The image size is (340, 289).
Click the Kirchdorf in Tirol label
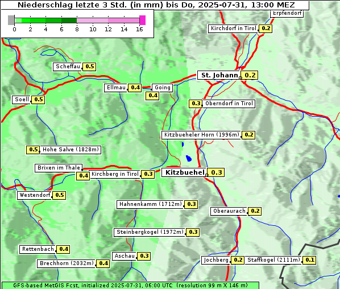(233, 28)
